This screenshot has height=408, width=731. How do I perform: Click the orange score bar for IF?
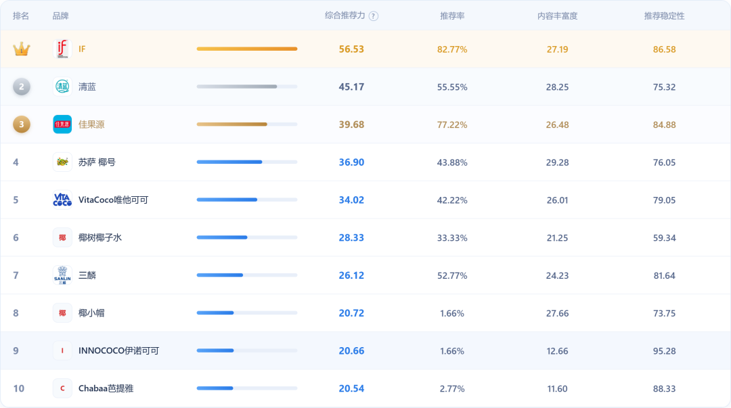click(247, 49)
